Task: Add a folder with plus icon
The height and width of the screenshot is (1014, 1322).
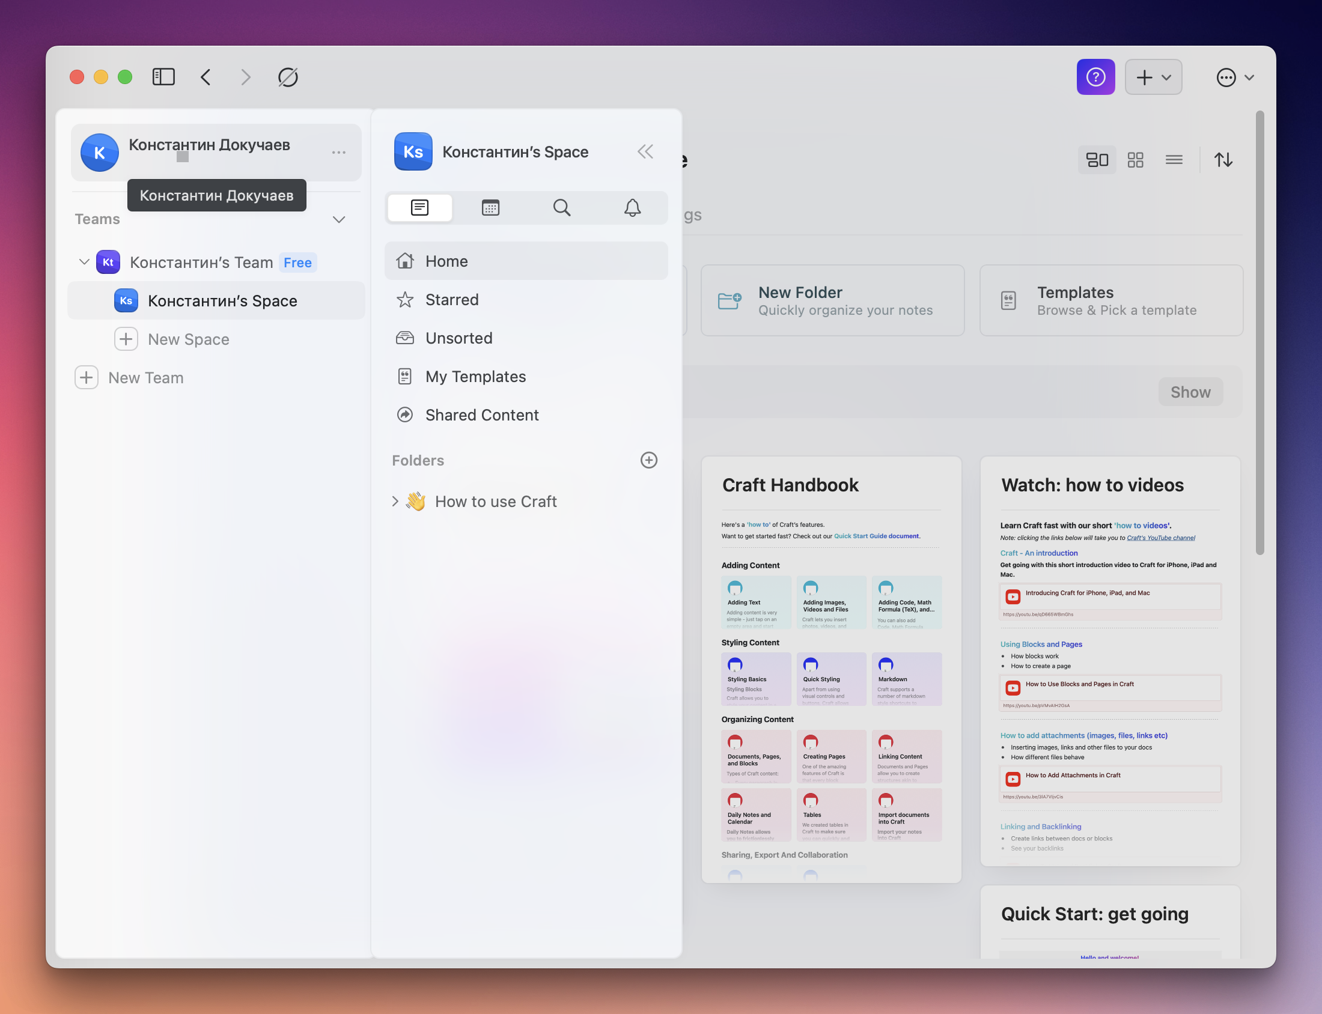Action: [x=648, y=460]
